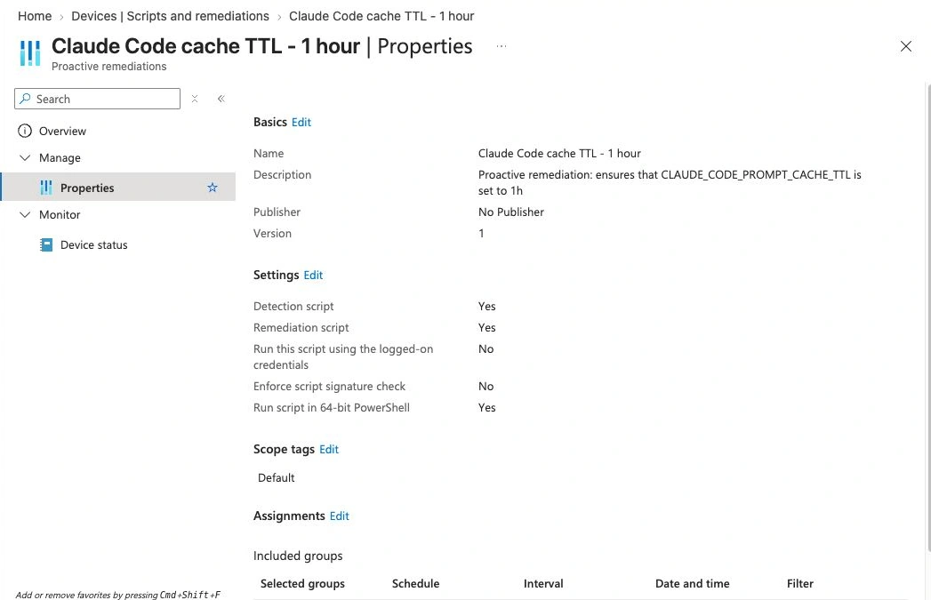Image resolution: width=931 pixels, height=600 pixels.
Task: Edit the Settings section
Action: 313,275
